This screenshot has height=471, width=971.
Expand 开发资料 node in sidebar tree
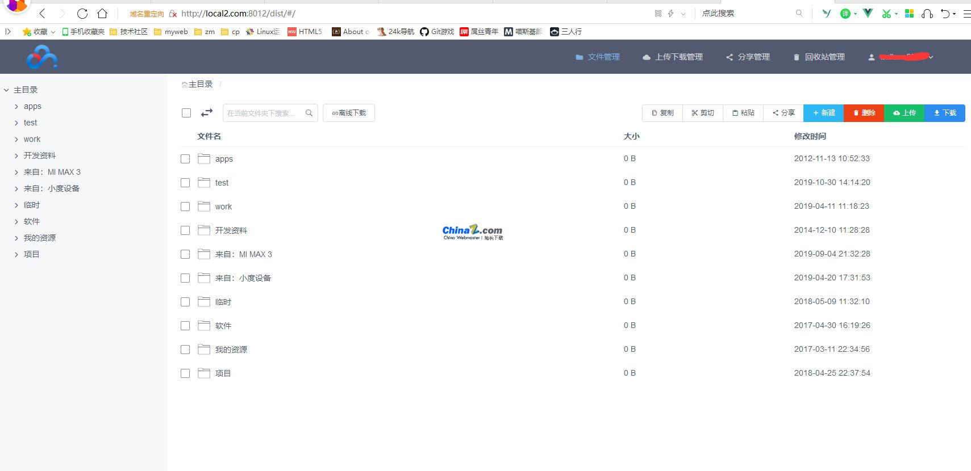(16, 155)
